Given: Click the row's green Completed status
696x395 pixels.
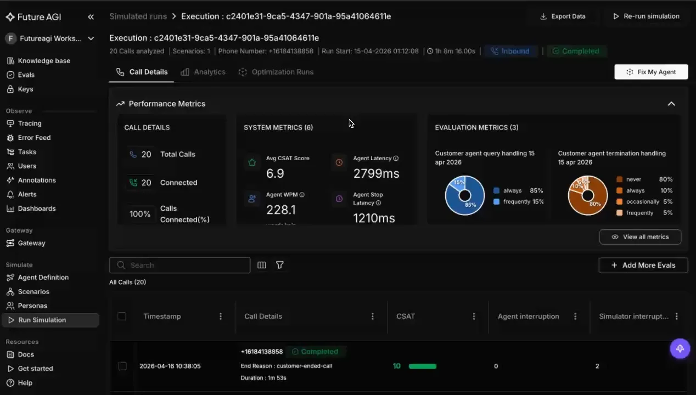Looking at the screenshot, I should point(315,352).
